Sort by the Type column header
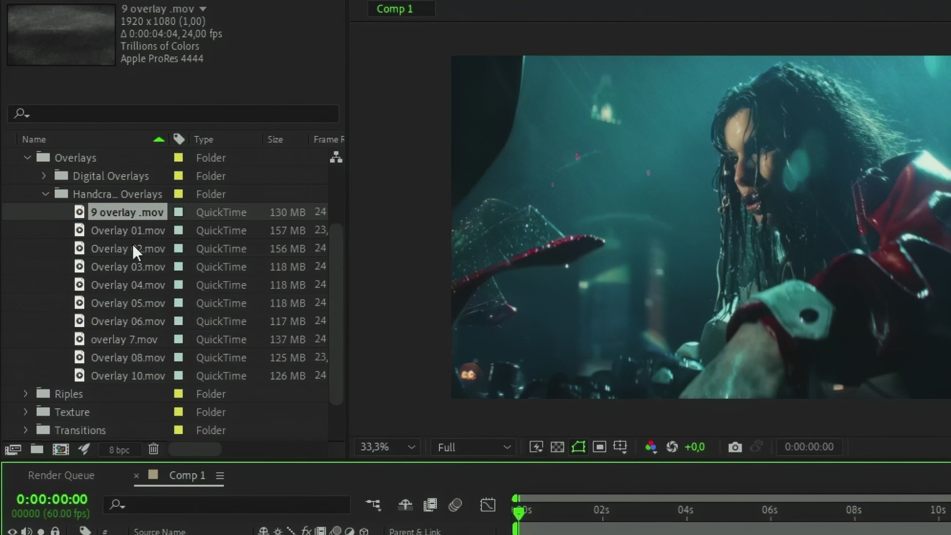Viewport: 951px width, 535px height. (204, 139)
